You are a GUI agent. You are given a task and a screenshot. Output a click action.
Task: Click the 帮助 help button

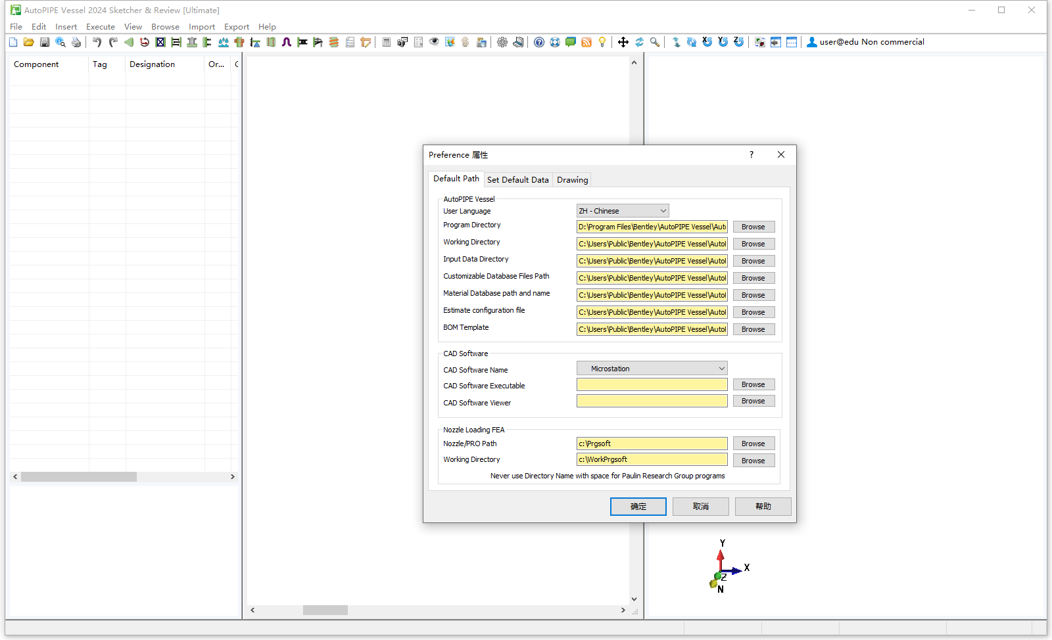click(x=763, y=507)
